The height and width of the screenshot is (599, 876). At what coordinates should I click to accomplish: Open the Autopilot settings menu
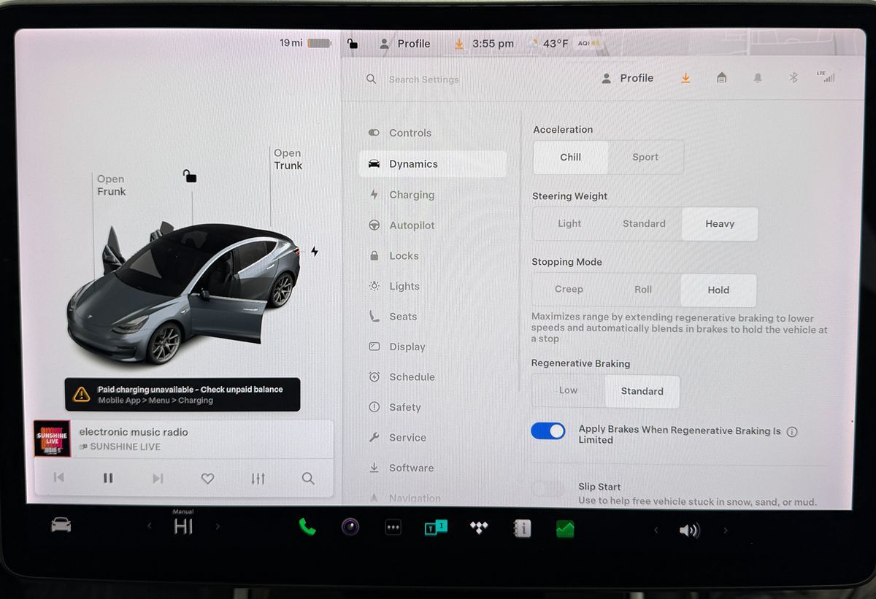(x=411, y=225)
